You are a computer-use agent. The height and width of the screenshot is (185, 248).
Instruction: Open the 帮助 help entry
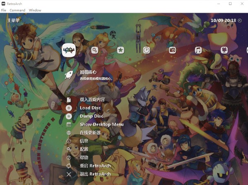pyautogui.click(x=84, y=157)
